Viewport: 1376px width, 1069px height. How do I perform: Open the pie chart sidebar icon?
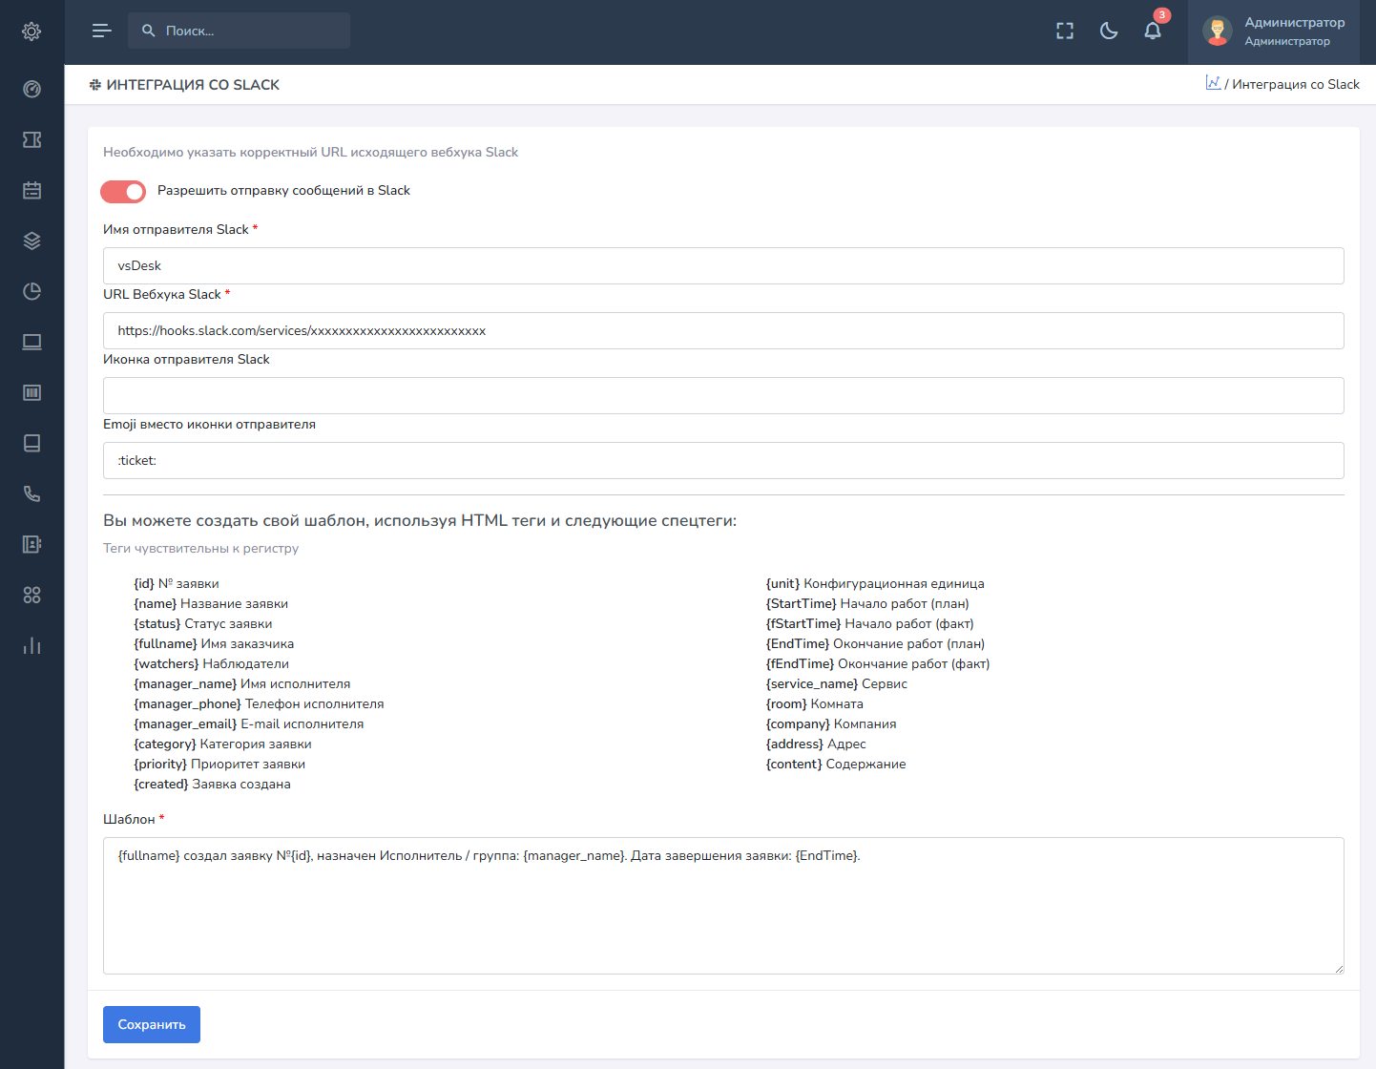(31, 291)
